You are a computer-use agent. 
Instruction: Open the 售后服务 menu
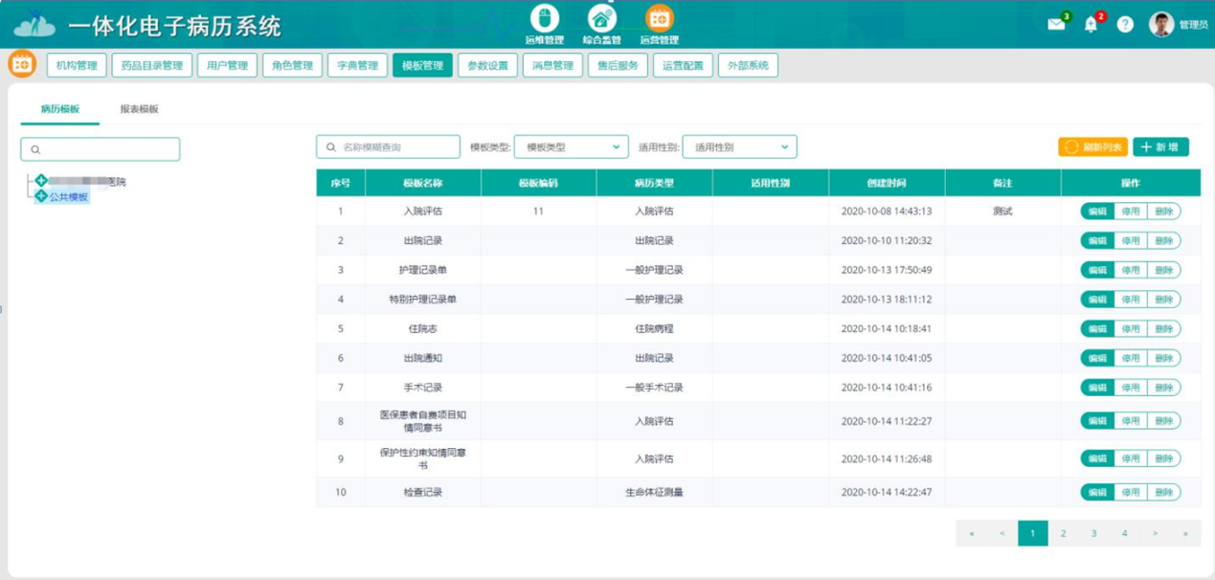(618, 65)
